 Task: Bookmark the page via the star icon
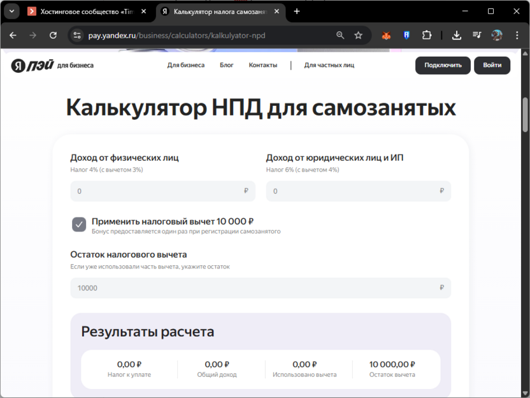[x=357, y=35]
